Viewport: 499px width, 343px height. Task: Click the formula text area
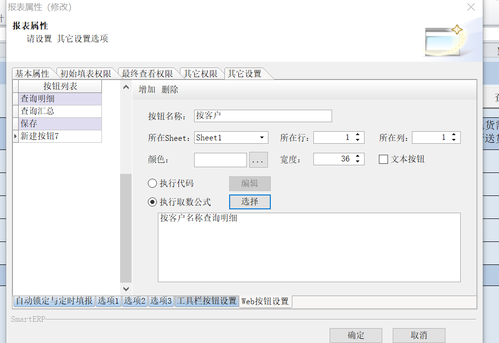coord(309,247)
